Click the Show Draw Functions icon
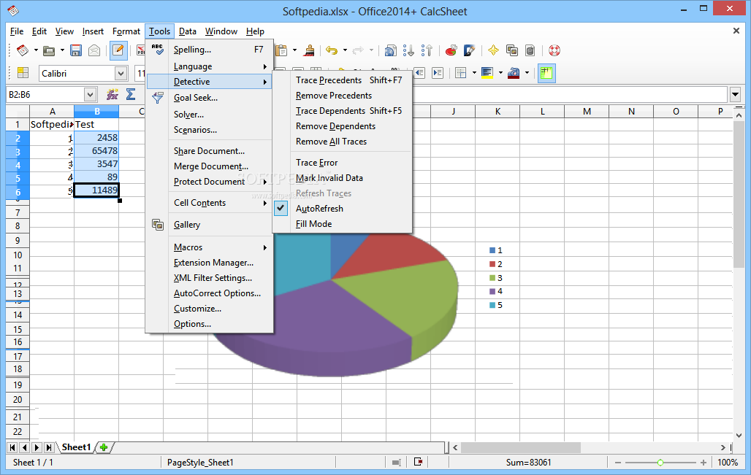The width and height of the screenshot is (751, 475). coord(469,50)
